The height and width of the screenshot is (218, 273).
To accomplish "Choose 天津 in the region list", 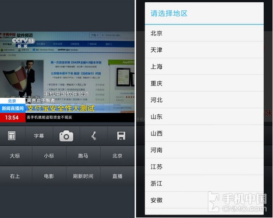I will pyautogui.click(x=204, y=50).
